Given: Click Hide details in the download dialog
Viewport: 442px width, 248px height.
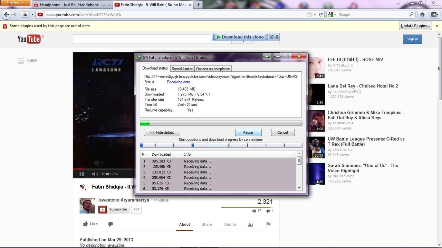Looking at the screenshot, I should point(162,132).
